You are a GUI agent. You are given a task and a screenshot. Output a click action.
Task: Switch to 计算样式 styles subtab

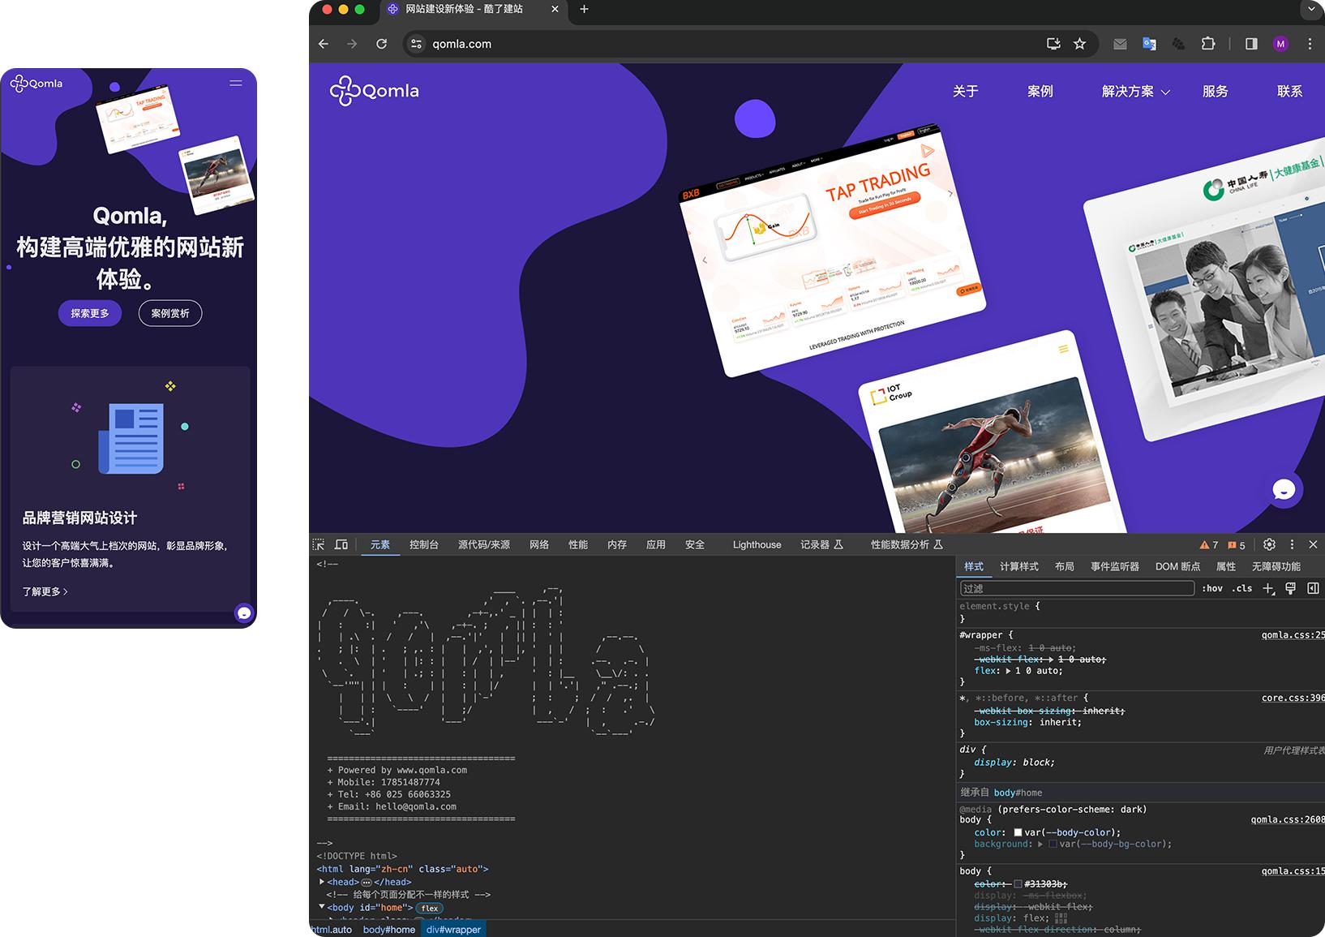1019,566
